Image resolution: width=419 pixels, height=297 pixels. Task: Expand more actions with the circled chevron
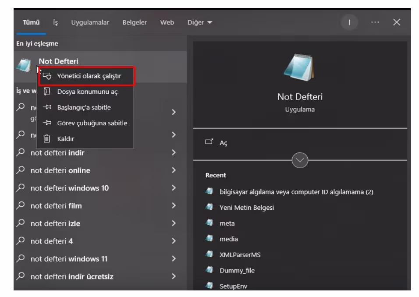300,160
